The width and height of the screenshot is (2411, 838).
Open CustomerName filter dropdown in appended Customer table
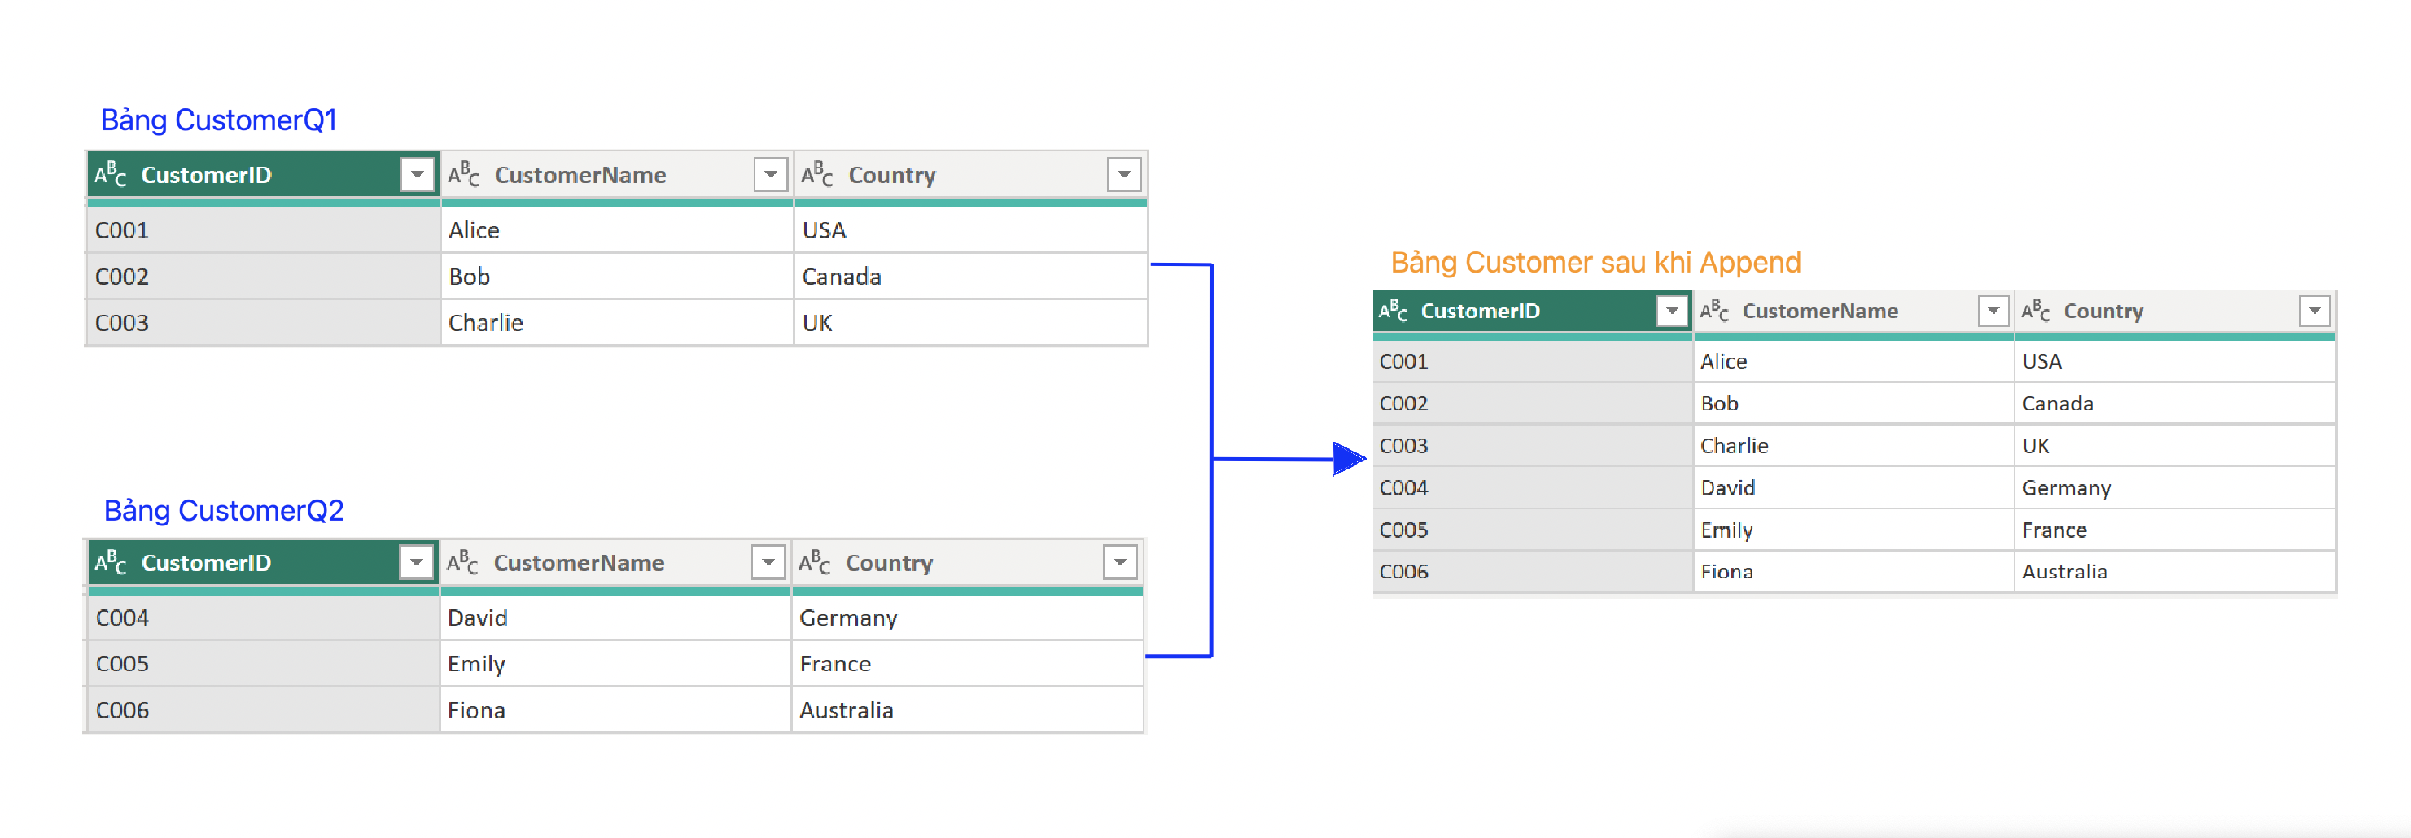click(1993, 311)
